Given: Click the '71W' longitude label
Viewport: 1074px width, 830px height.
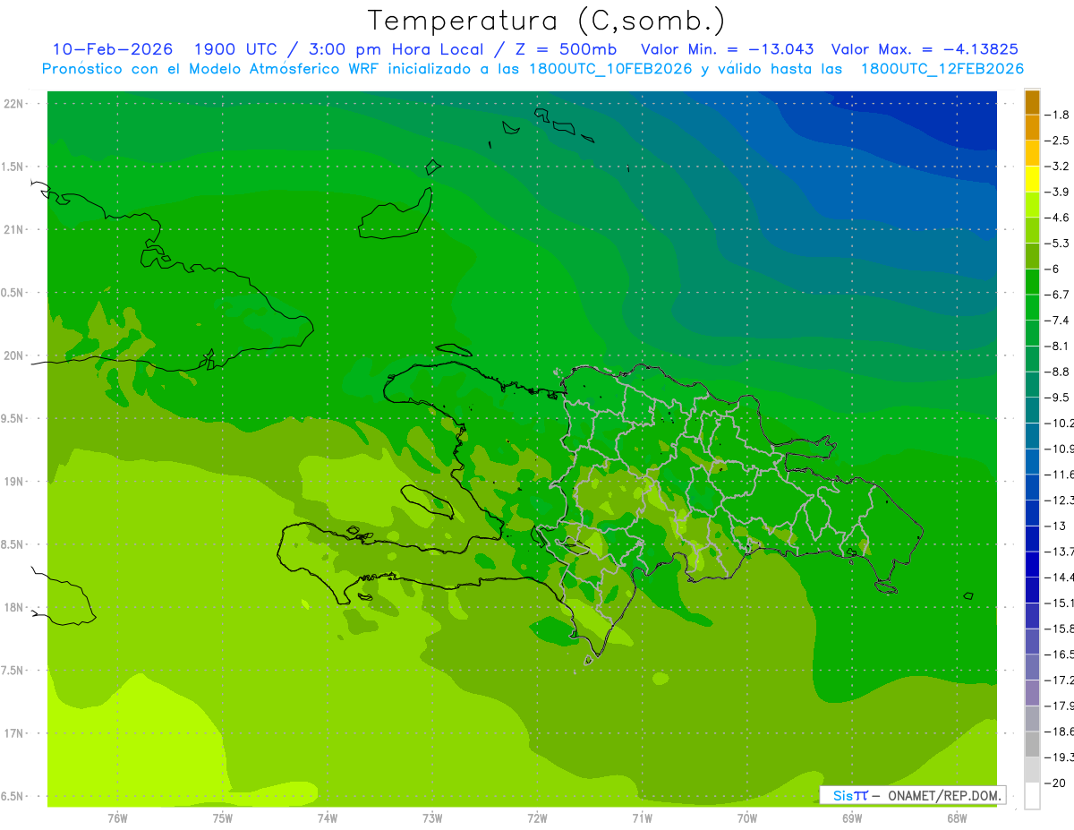Looking at the screenshot, I should pos(642,817).
